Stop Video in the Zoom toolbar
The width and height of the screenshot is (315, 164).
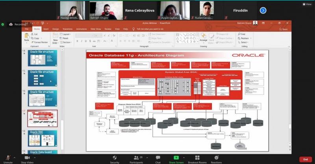(27, 159)
